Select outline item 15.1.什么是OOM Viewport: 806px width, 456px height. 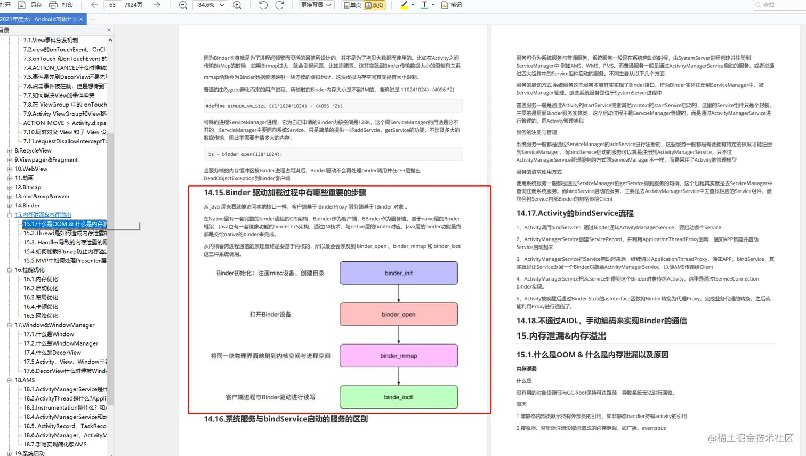coord(65,224)
